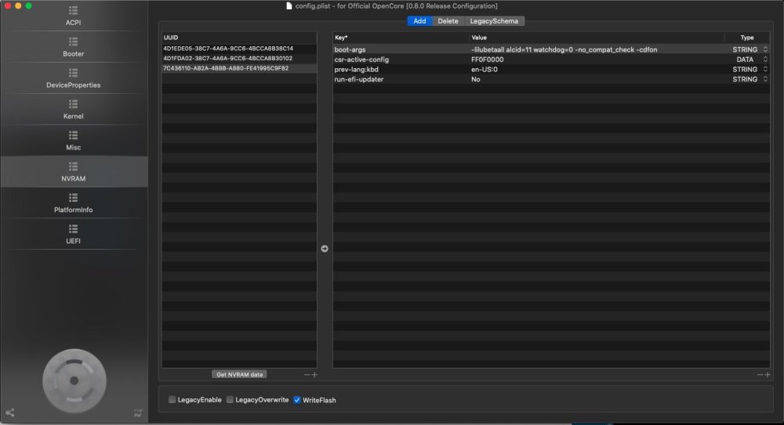Click the Value column header
The image size is (784, 425).
pyautogui.click(x=597, y=38)
